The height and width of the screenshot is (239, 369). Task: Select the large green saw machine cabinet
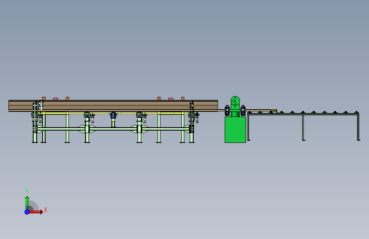(x=235, y=130)
